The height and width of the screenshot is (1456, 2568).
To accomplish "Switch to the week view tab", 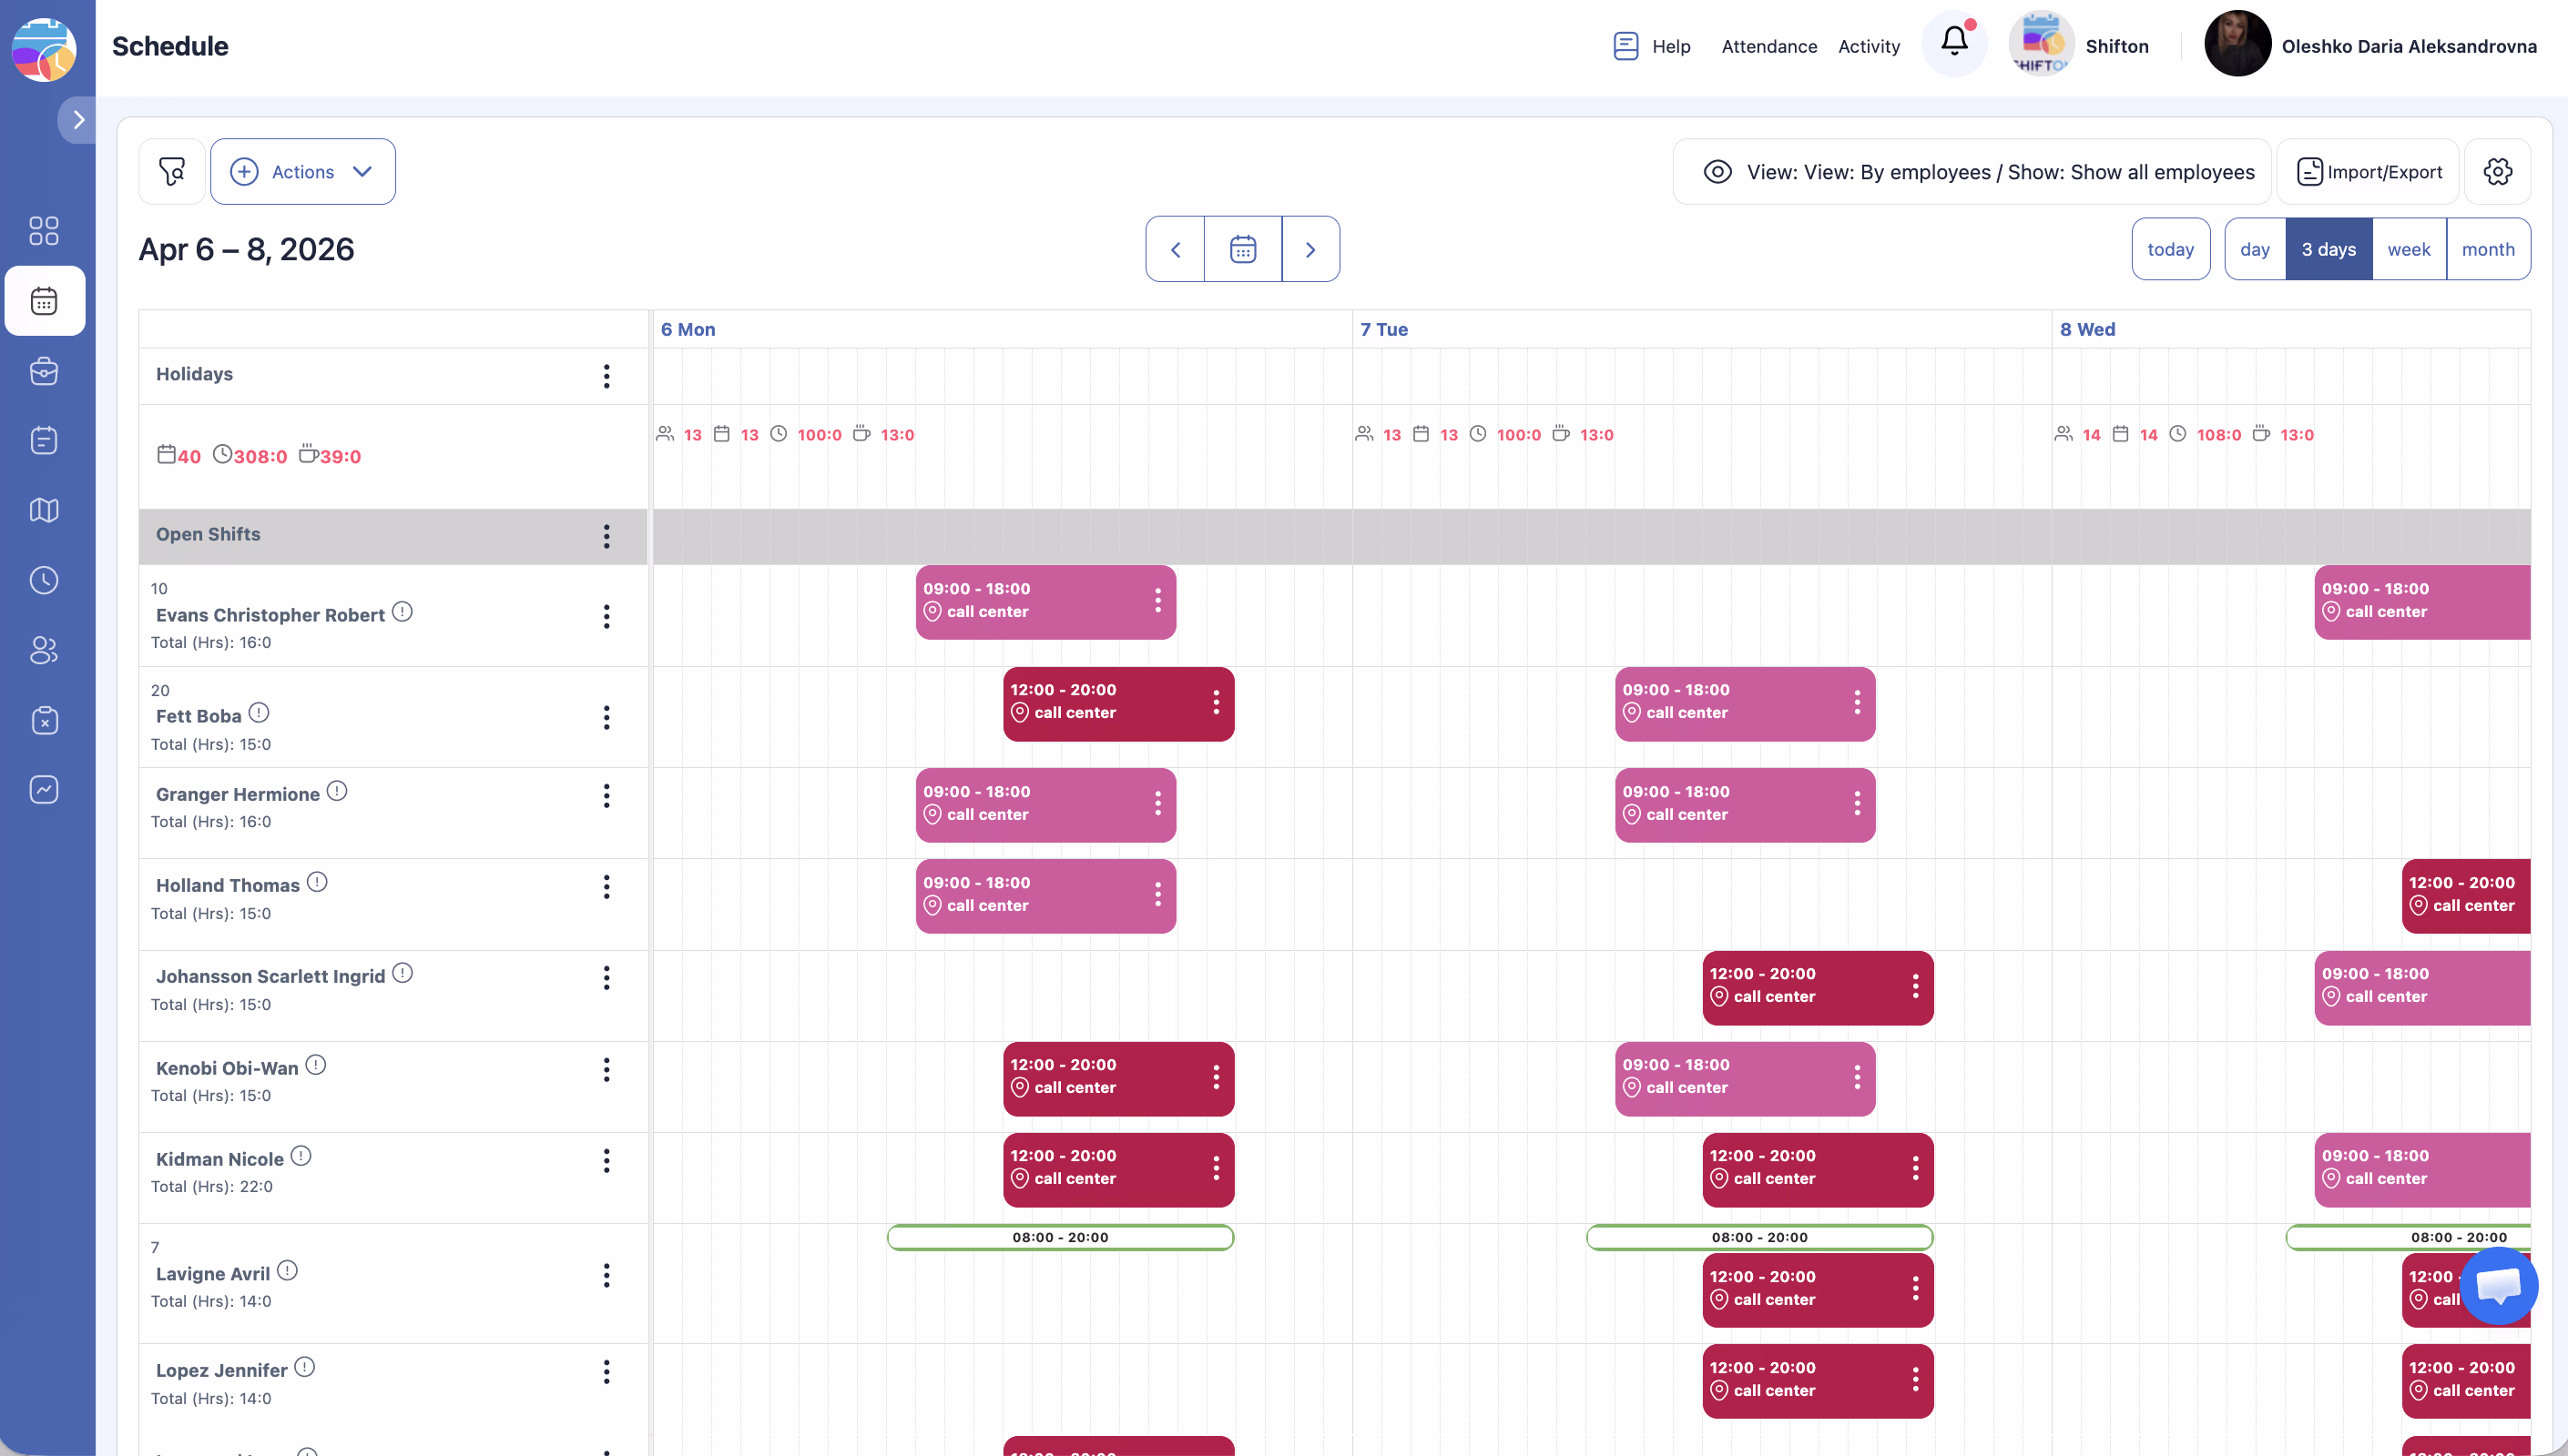I will click(x=2408, y=249).
